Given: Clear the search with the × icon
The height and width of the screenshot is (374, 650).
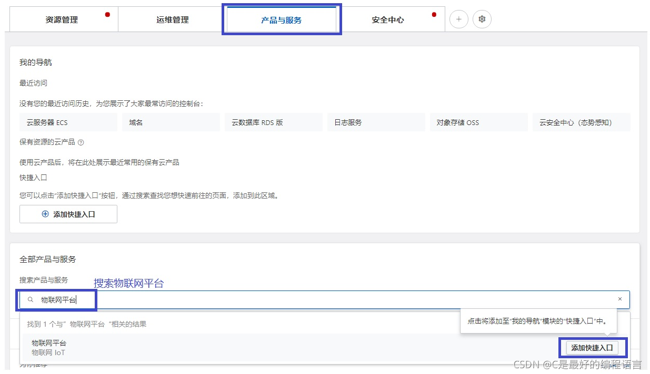Looking at the screenshot, I should coord(620,298).
